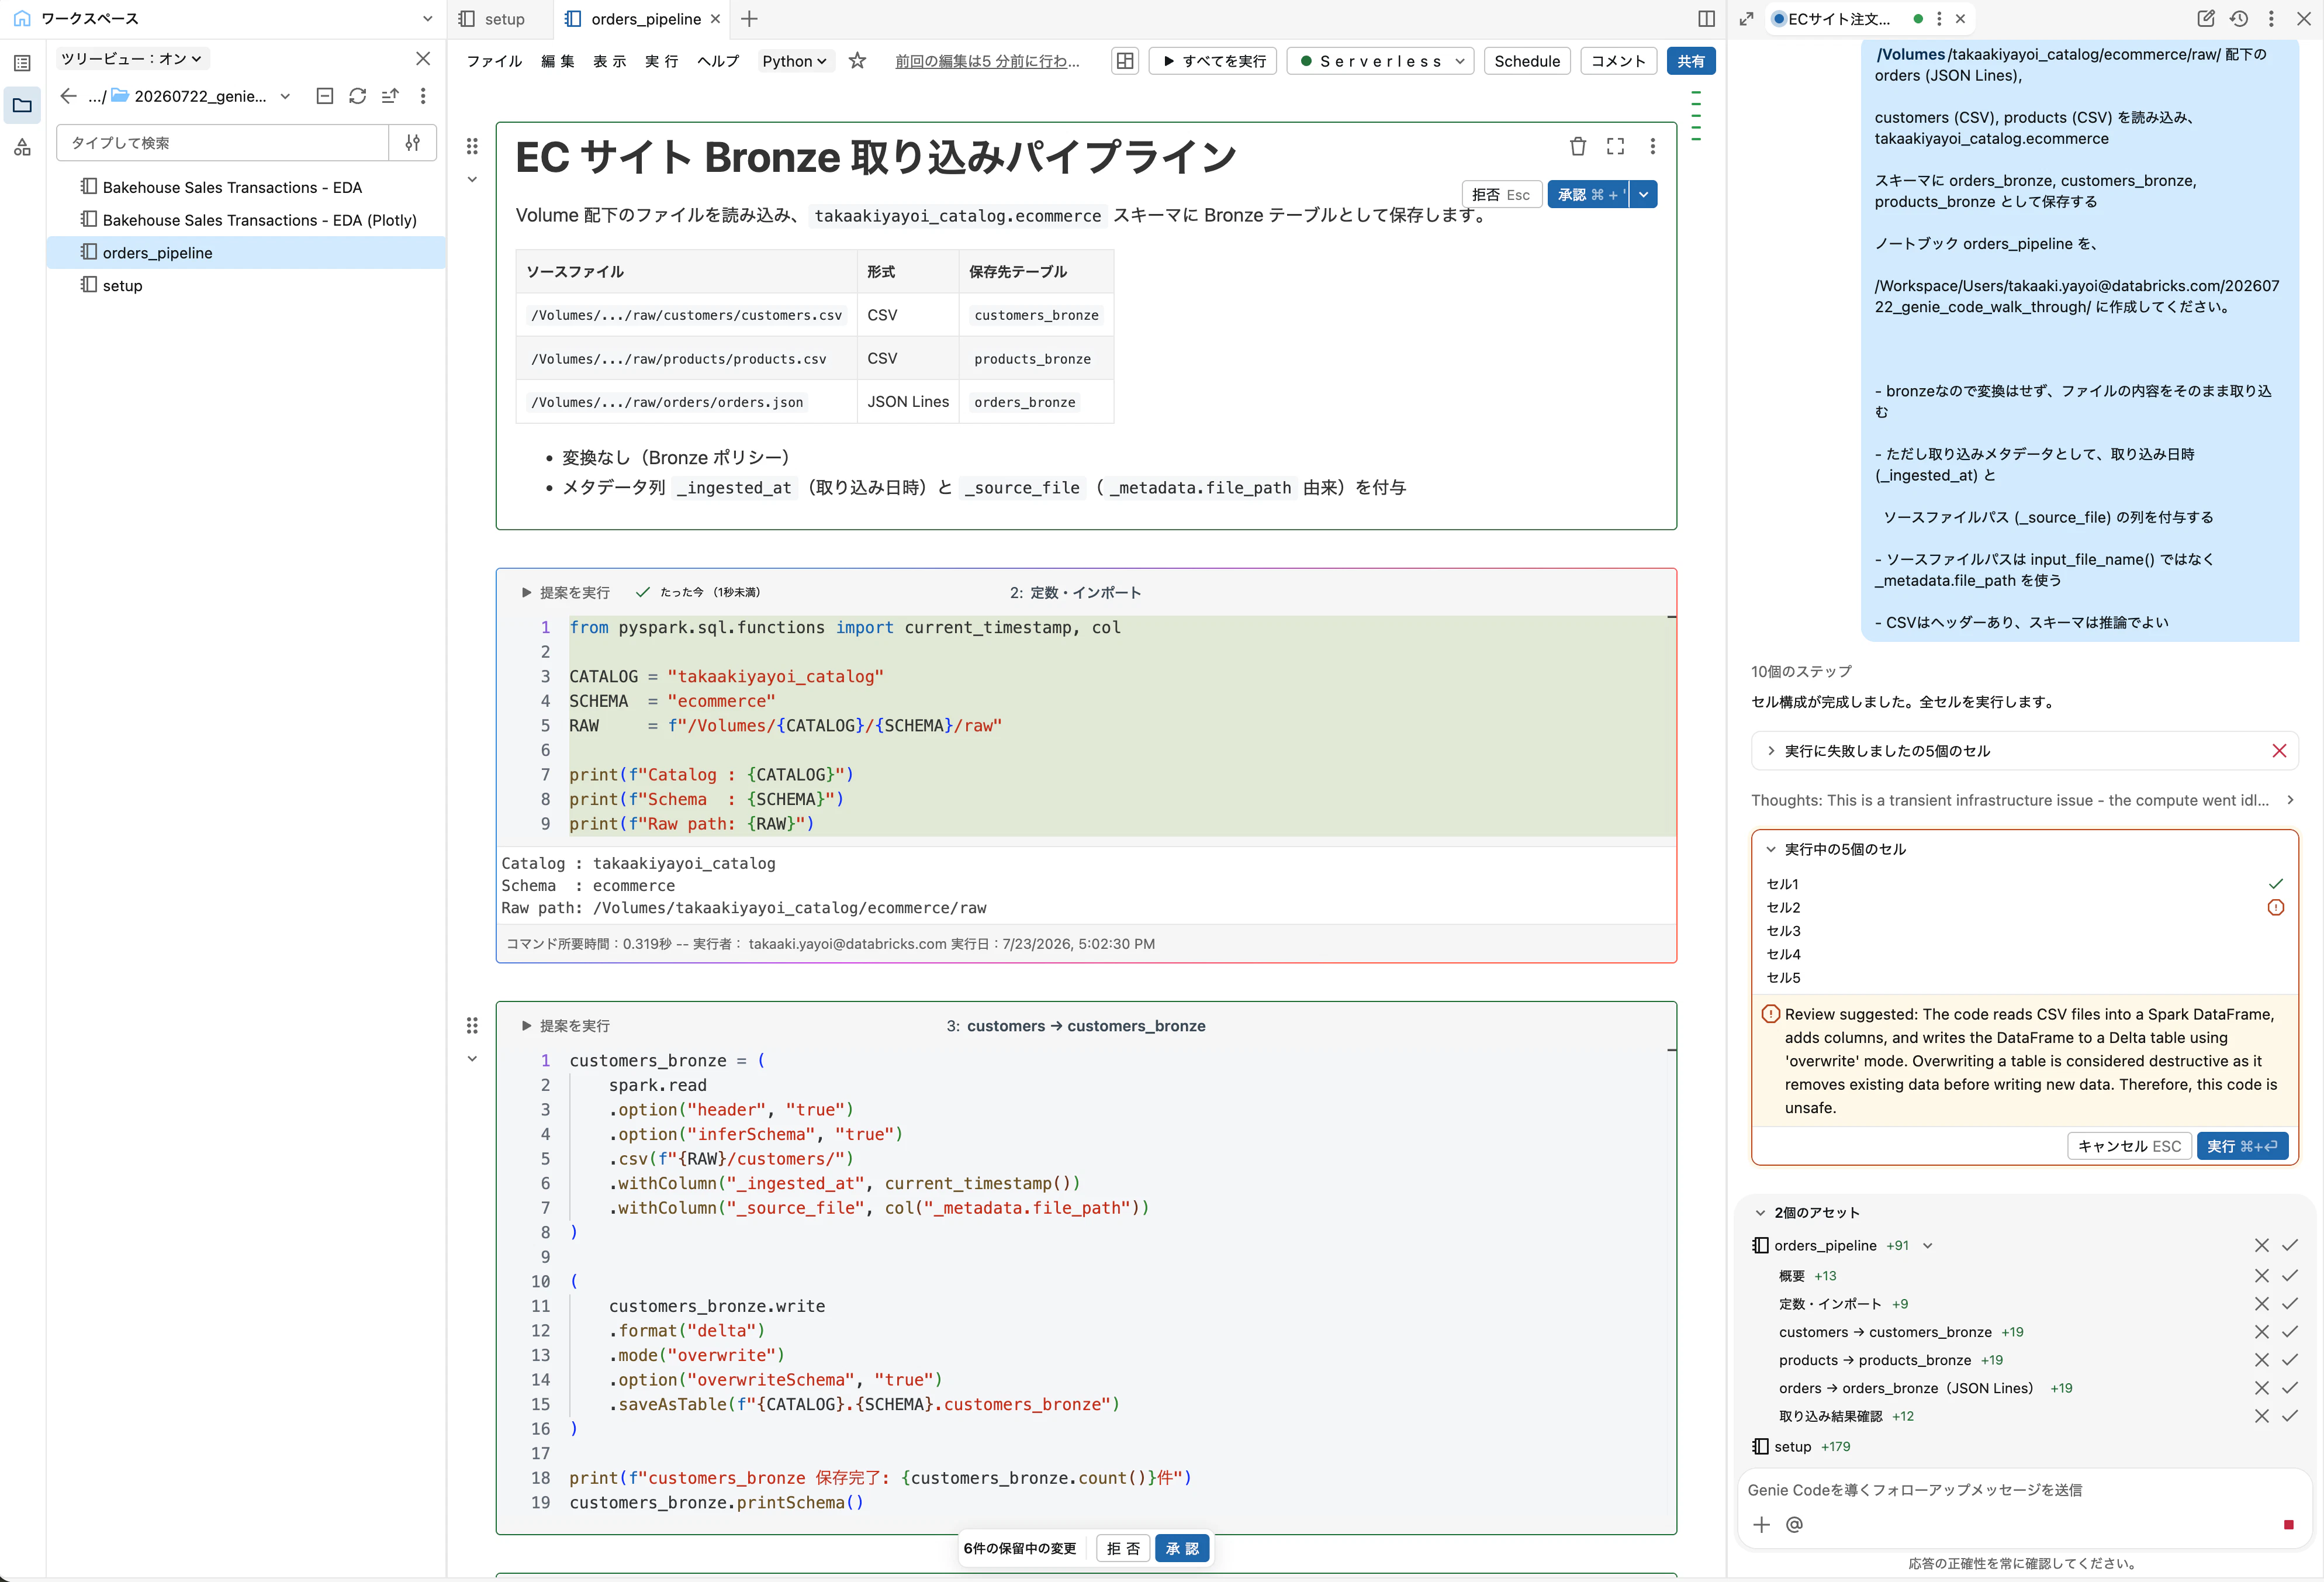2324x1582 pixels.
Task: Dismiss the failed cells notice
Action: (x=2279, y=751)
